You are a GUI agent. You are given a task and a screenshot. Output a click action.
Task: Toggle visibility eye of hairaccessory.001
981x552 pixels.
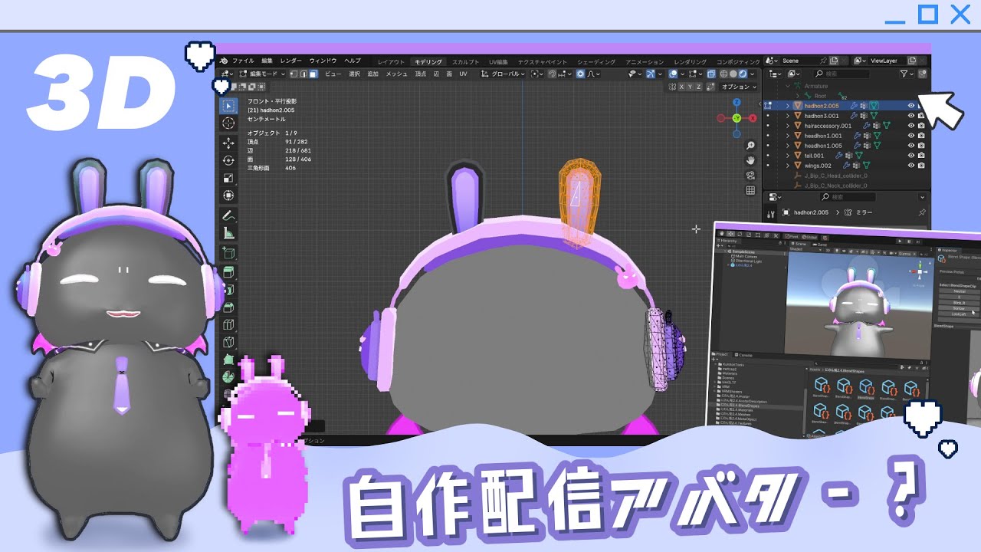pos(911,126)
